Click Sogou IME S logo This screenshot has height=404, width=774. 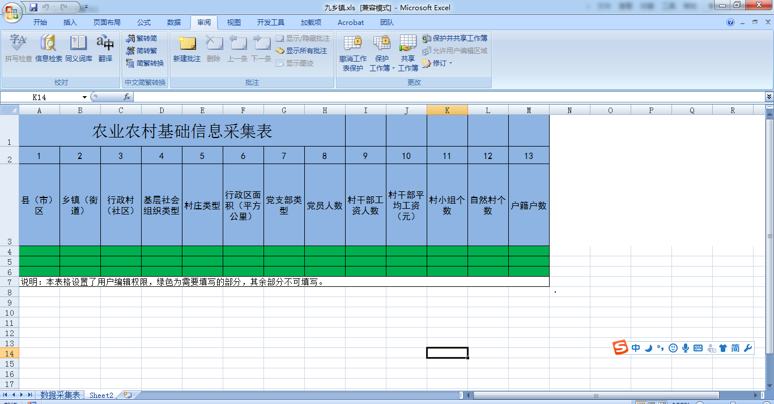(621, 347)
